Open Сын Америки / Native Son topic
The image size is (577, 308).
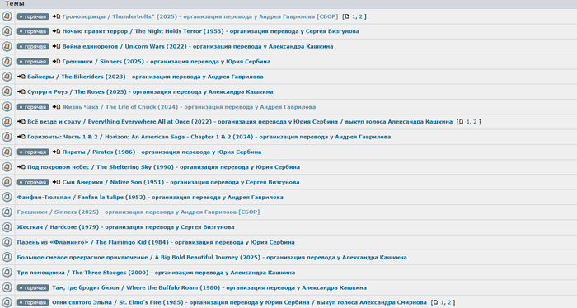(x=181, y=182)
